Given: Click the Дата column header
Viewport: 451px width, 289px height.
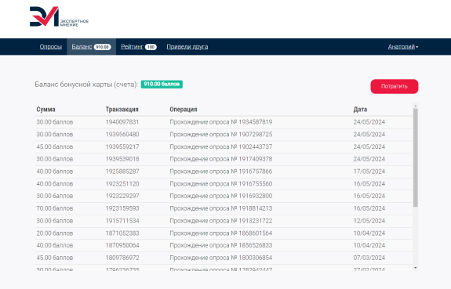Looking at the screenshot, I should [x=360, y=110].
